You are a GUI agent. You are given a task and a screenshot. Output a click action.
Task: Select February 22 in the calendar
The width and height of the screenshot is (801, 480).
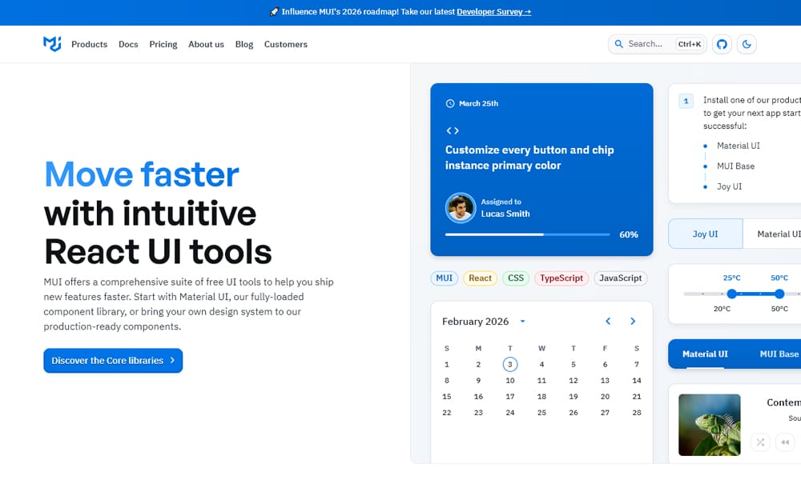point(446,413)
